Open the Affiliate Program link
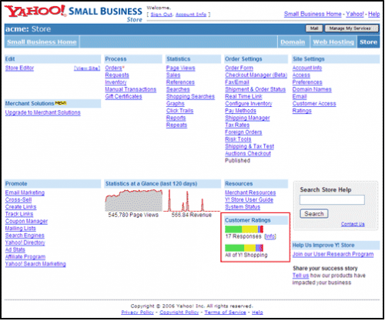 pyautogui.click(x=25, y=257)
